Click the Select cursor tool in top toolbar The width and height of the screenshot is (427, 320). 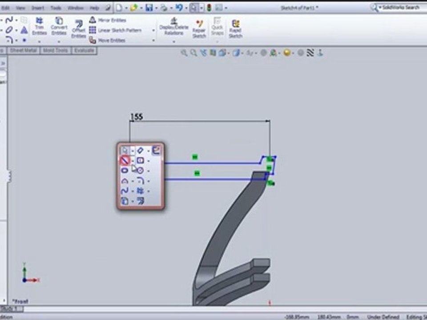click(x=193, y=8)
